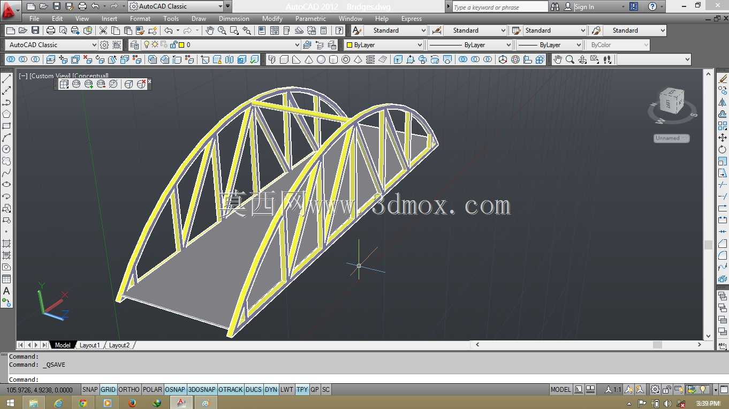Open the Insert menu

110,19
